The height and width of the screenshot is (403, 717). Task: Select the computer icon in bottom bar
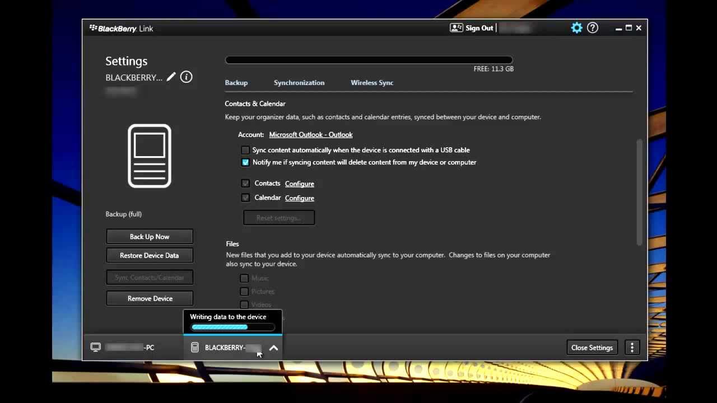pyautogui.click(x=96, y=347)
